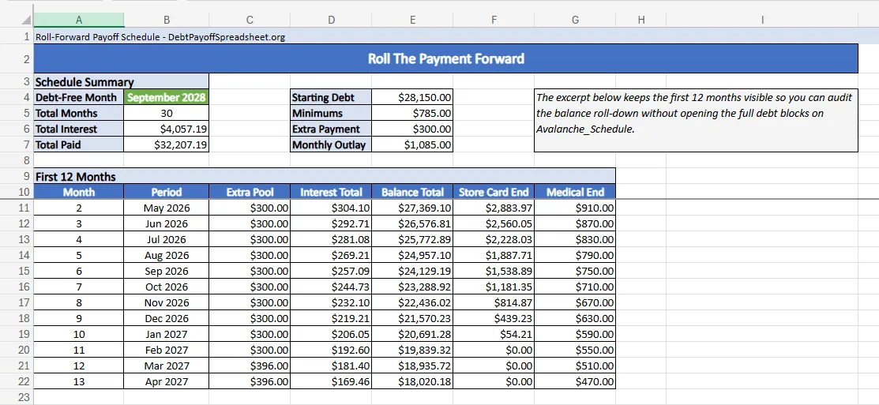879x405 pixels.
Task: Select interest cell '$269.21'
Action: 332,256
